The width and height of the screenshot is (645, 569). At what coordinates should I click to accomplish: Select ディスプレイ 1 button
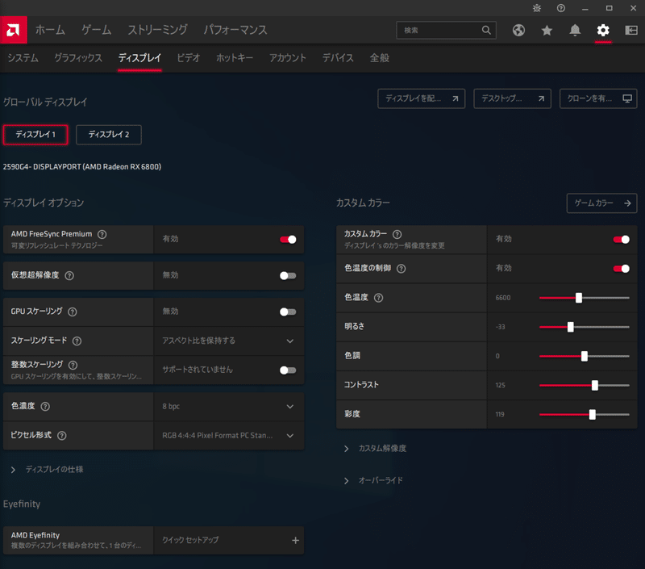tap(35, 135)
